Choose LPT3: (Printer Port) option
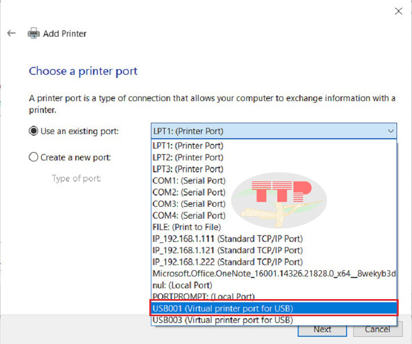The width and height of the screenshot is (412, 344). [x=274, y=169]
